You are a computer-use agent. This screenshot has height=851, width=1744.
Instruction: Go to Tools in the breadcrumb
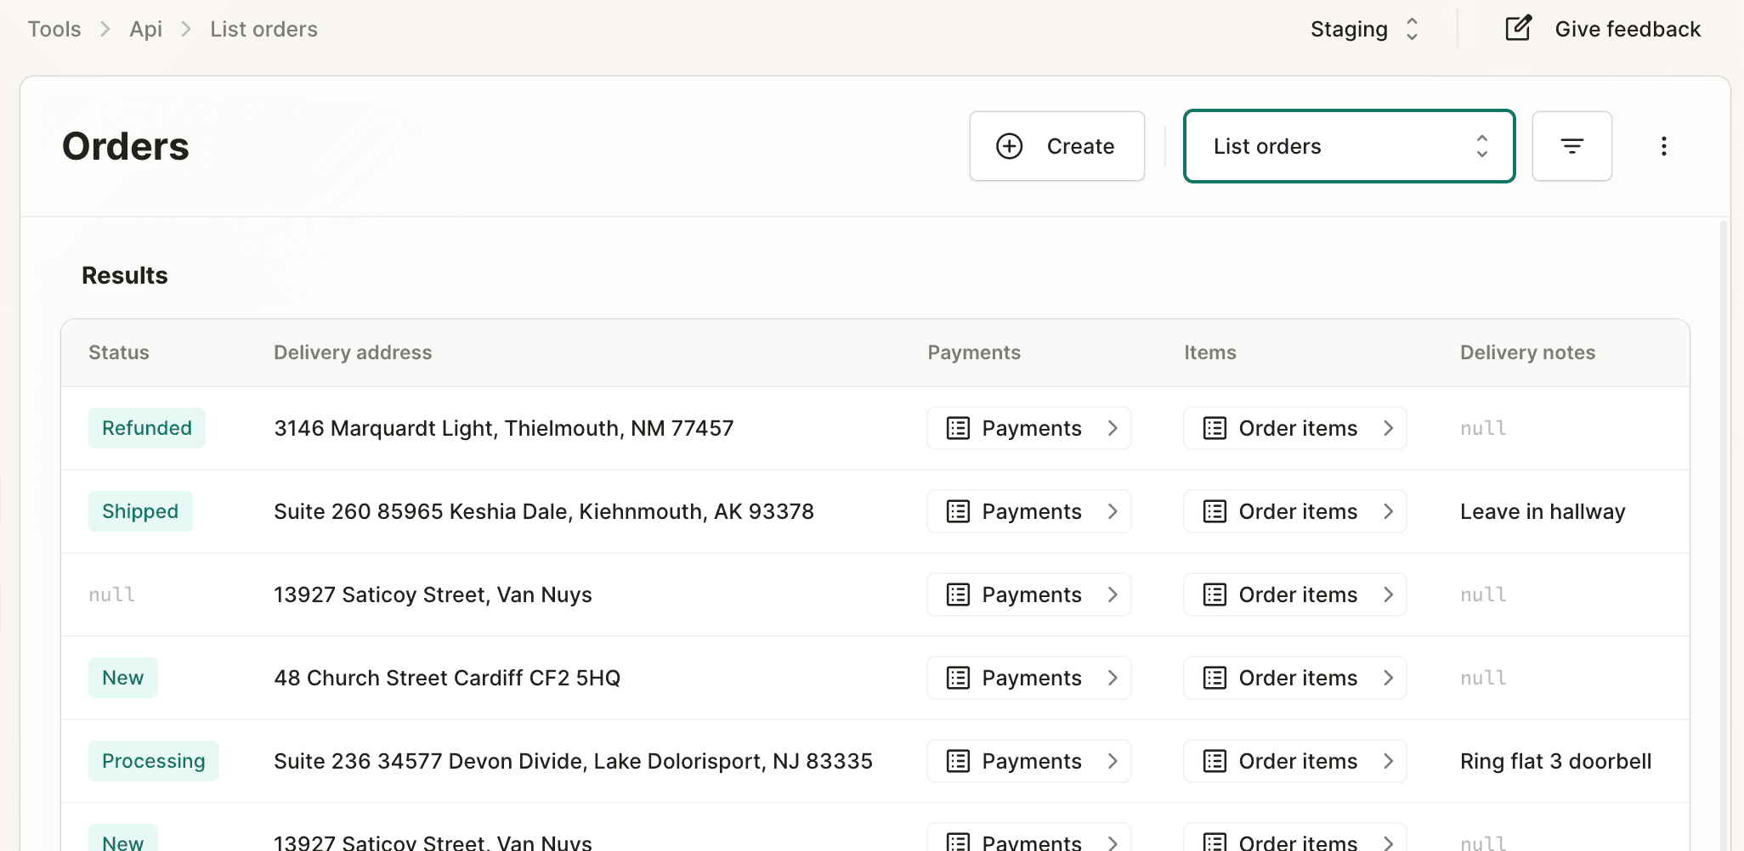(54, 29)
